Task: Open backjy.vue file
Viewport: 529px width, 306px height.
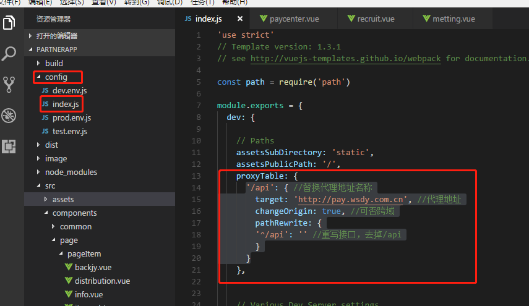Action: pos(100,268)
